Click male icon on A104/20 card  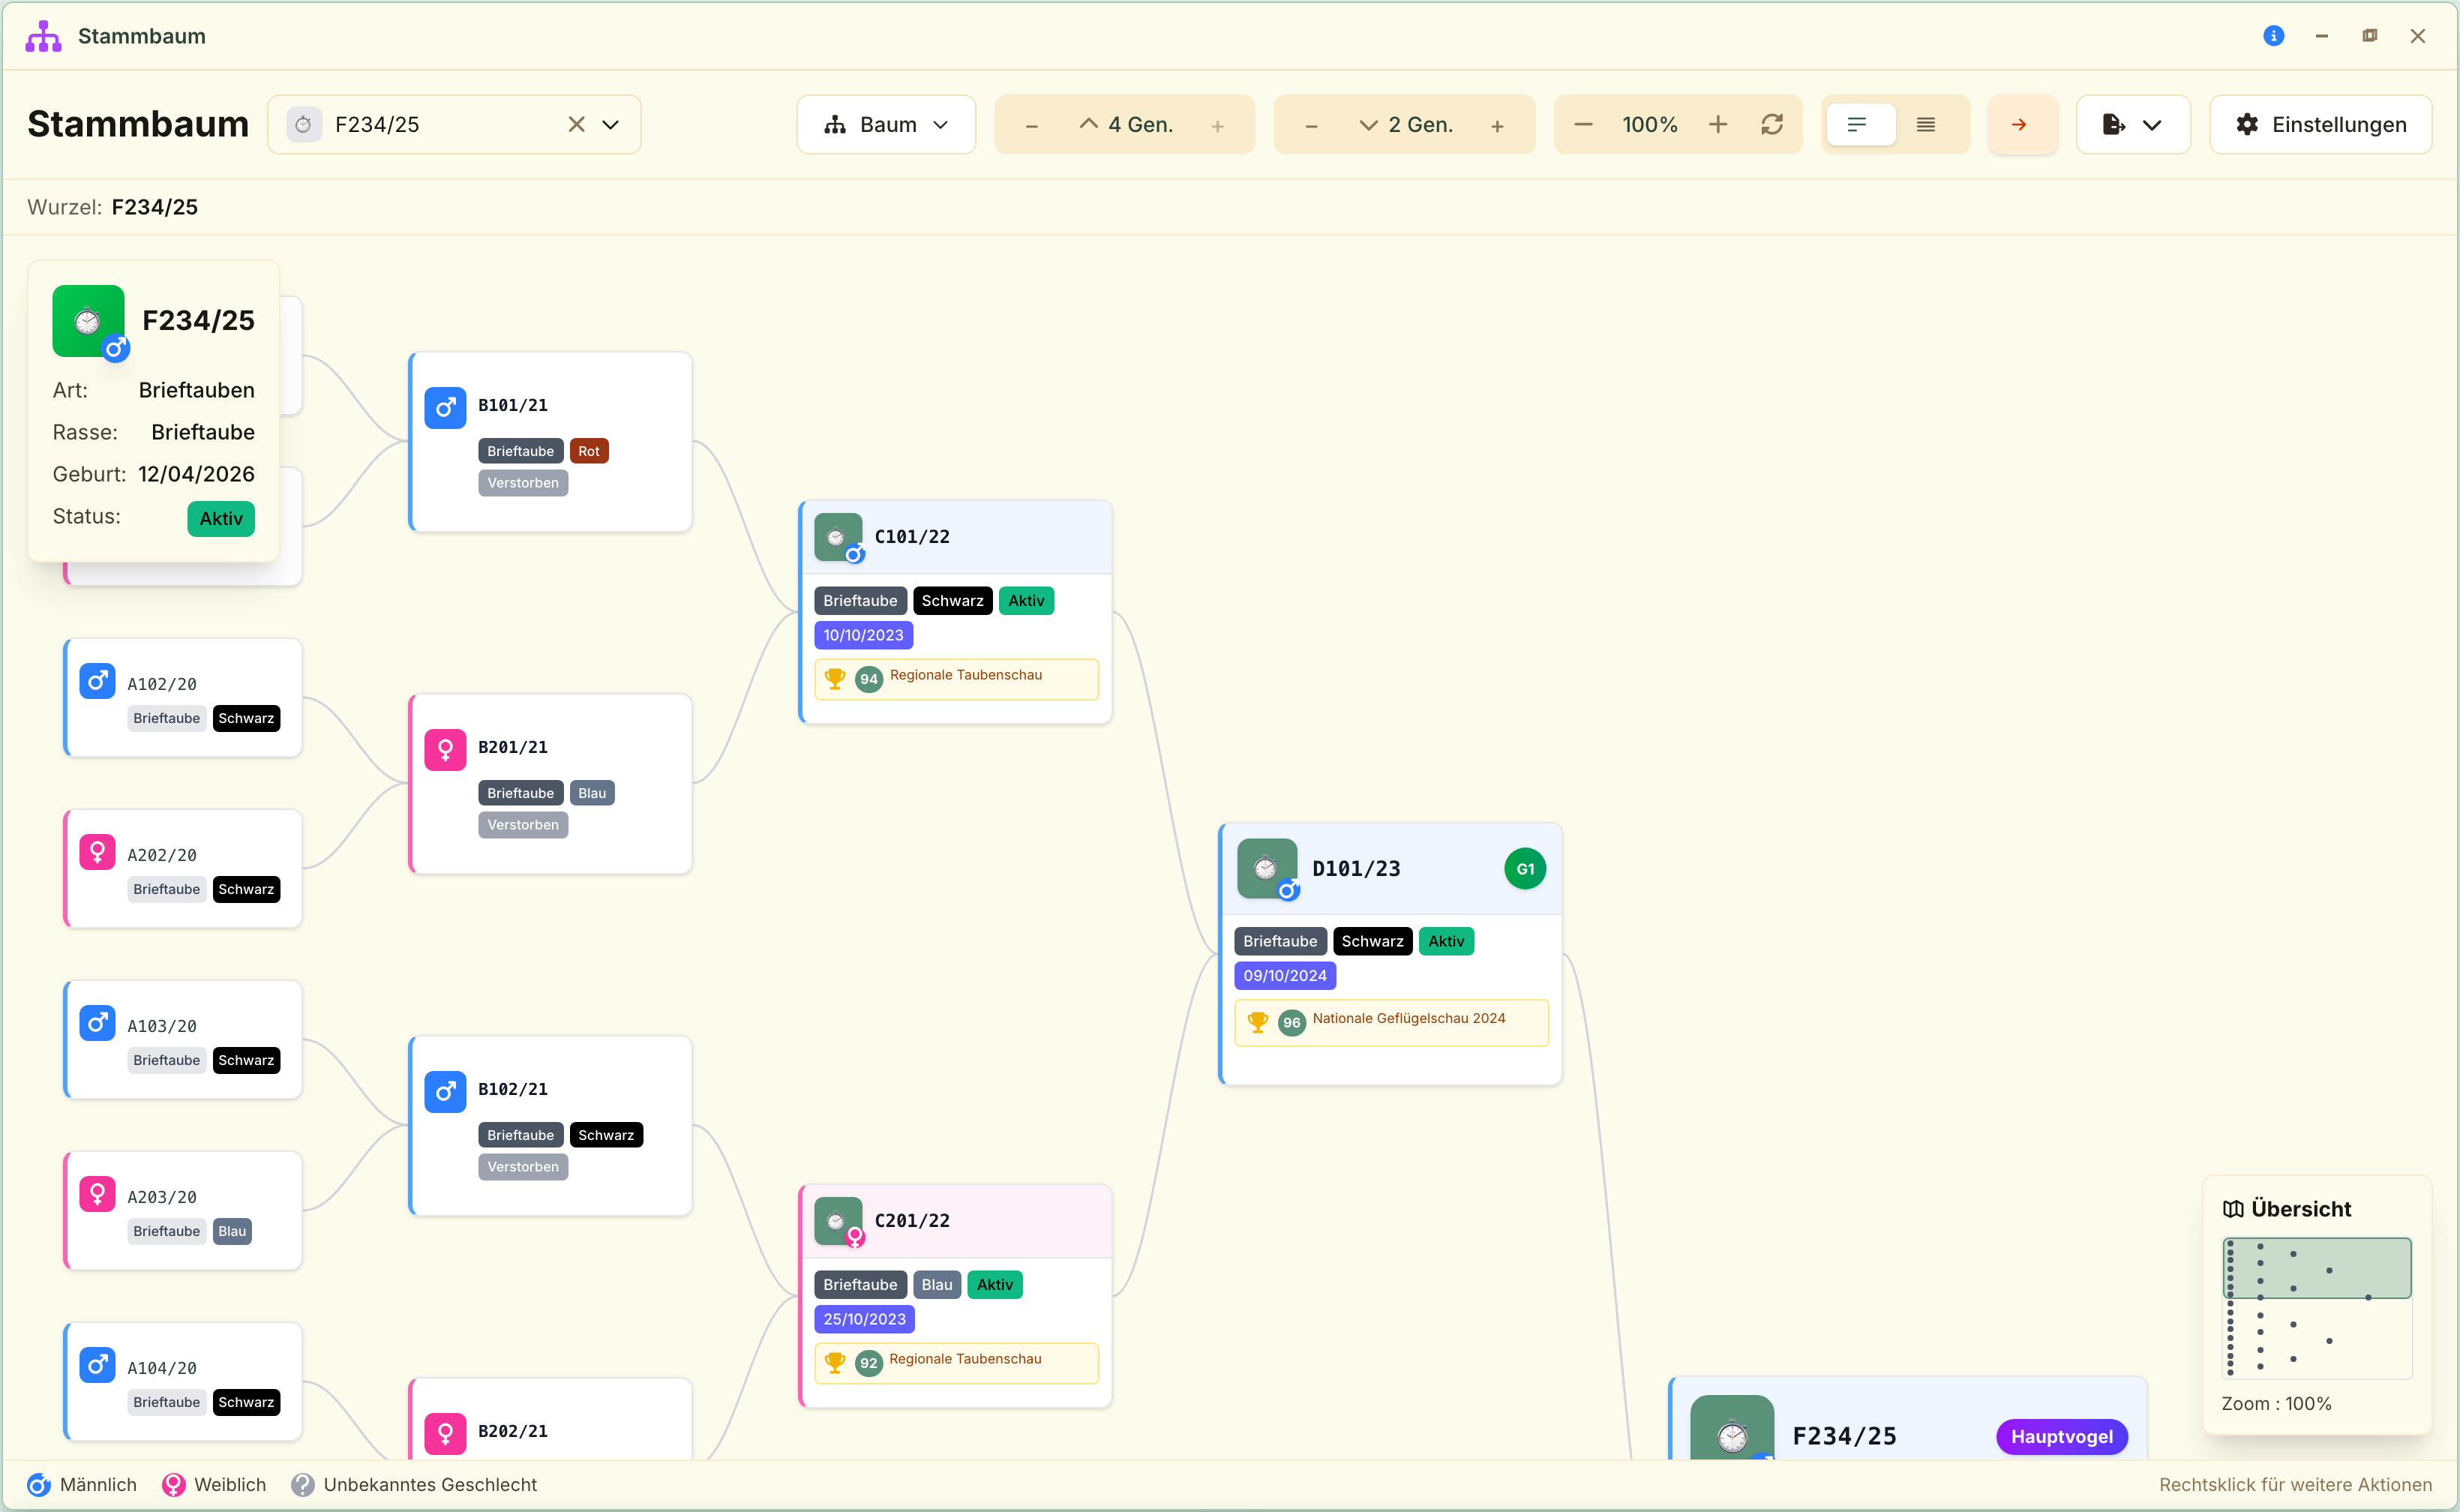[97, 1365]
